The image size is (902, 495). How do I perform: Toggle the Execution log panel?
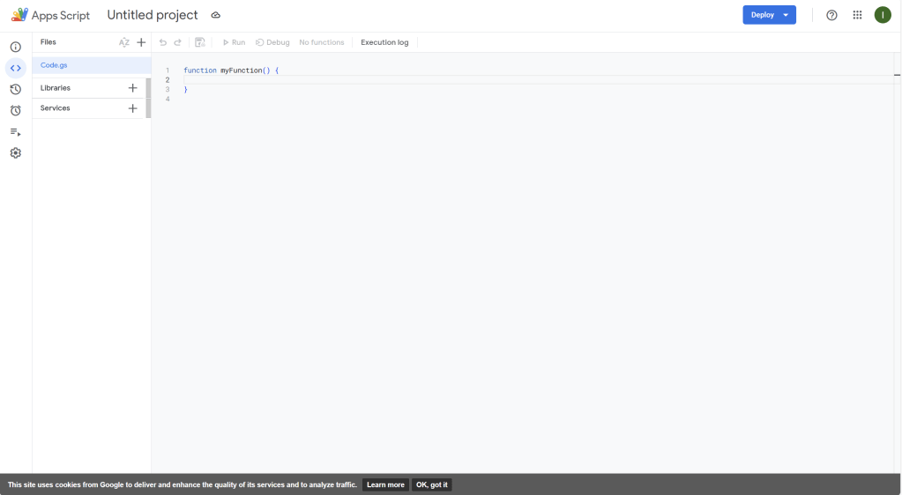[384, 42]
